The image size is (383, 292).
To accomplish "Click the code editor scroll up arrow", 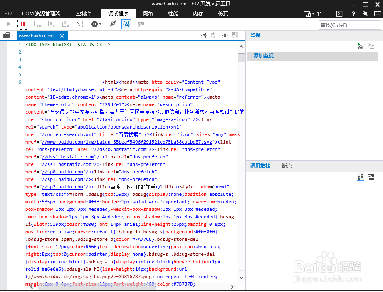I will coord(241,47).
